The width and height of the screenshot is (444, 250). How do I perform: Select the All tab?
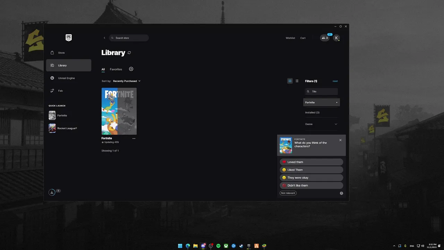(x=103, y=69)
